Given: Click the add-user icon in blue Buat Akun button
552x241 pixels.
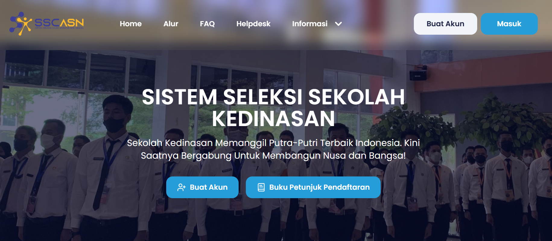Looking at the screenshot, I should [x=181, y=187].
